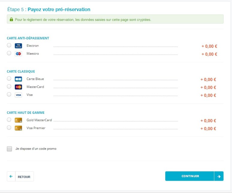The image size is (232, 193).
Task: Select the Maestro payment option
Action: [9, 53]
